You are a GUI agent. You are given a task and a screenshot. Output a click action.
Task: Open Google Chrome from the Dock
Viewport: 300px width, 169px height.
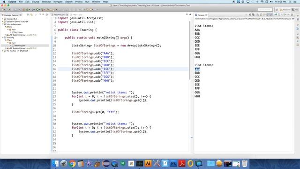[72, 163]
